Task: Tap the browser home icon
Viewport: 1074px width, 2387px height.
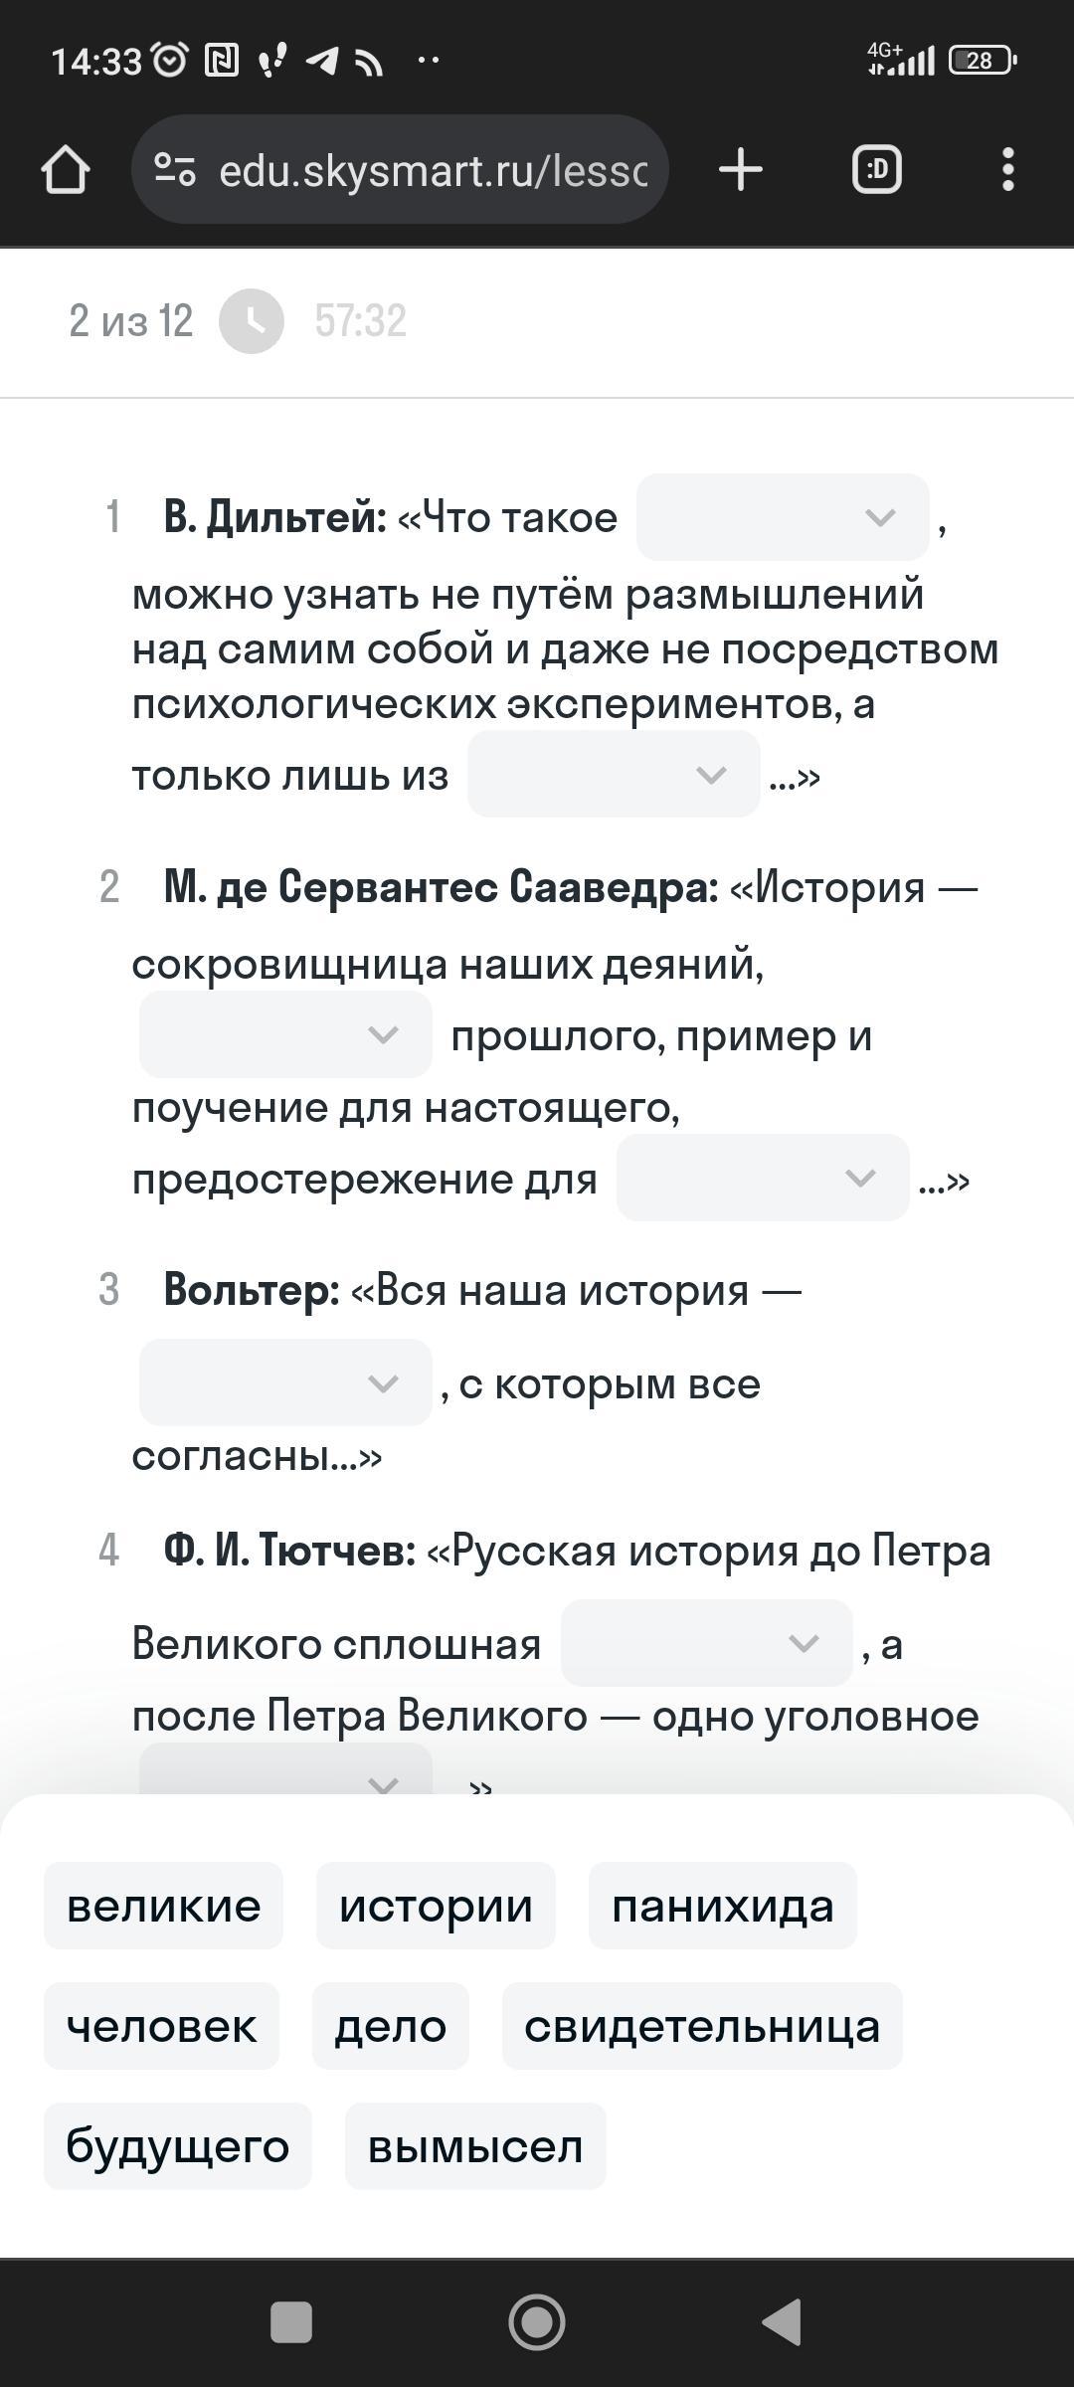Action: pos(66,170)
